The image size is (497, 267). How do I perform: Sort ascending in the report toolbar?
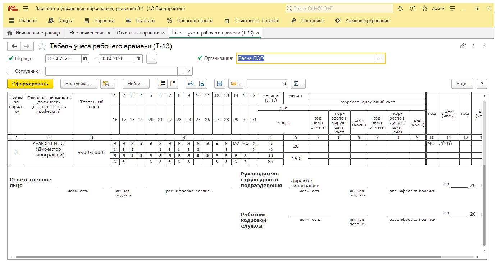163,84
